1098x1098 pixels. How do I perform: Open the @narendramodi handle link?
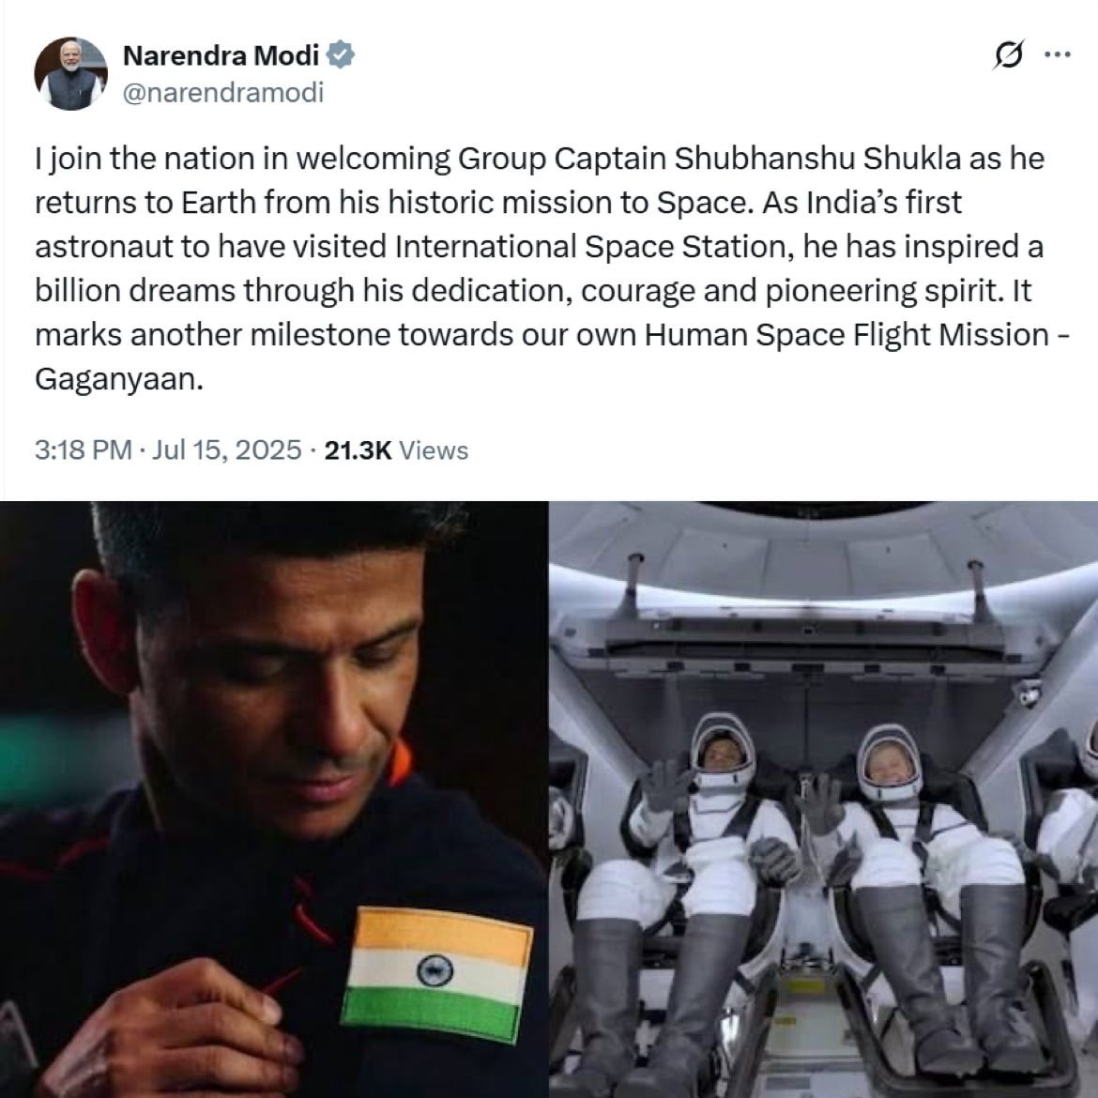[x=223, y=92]
